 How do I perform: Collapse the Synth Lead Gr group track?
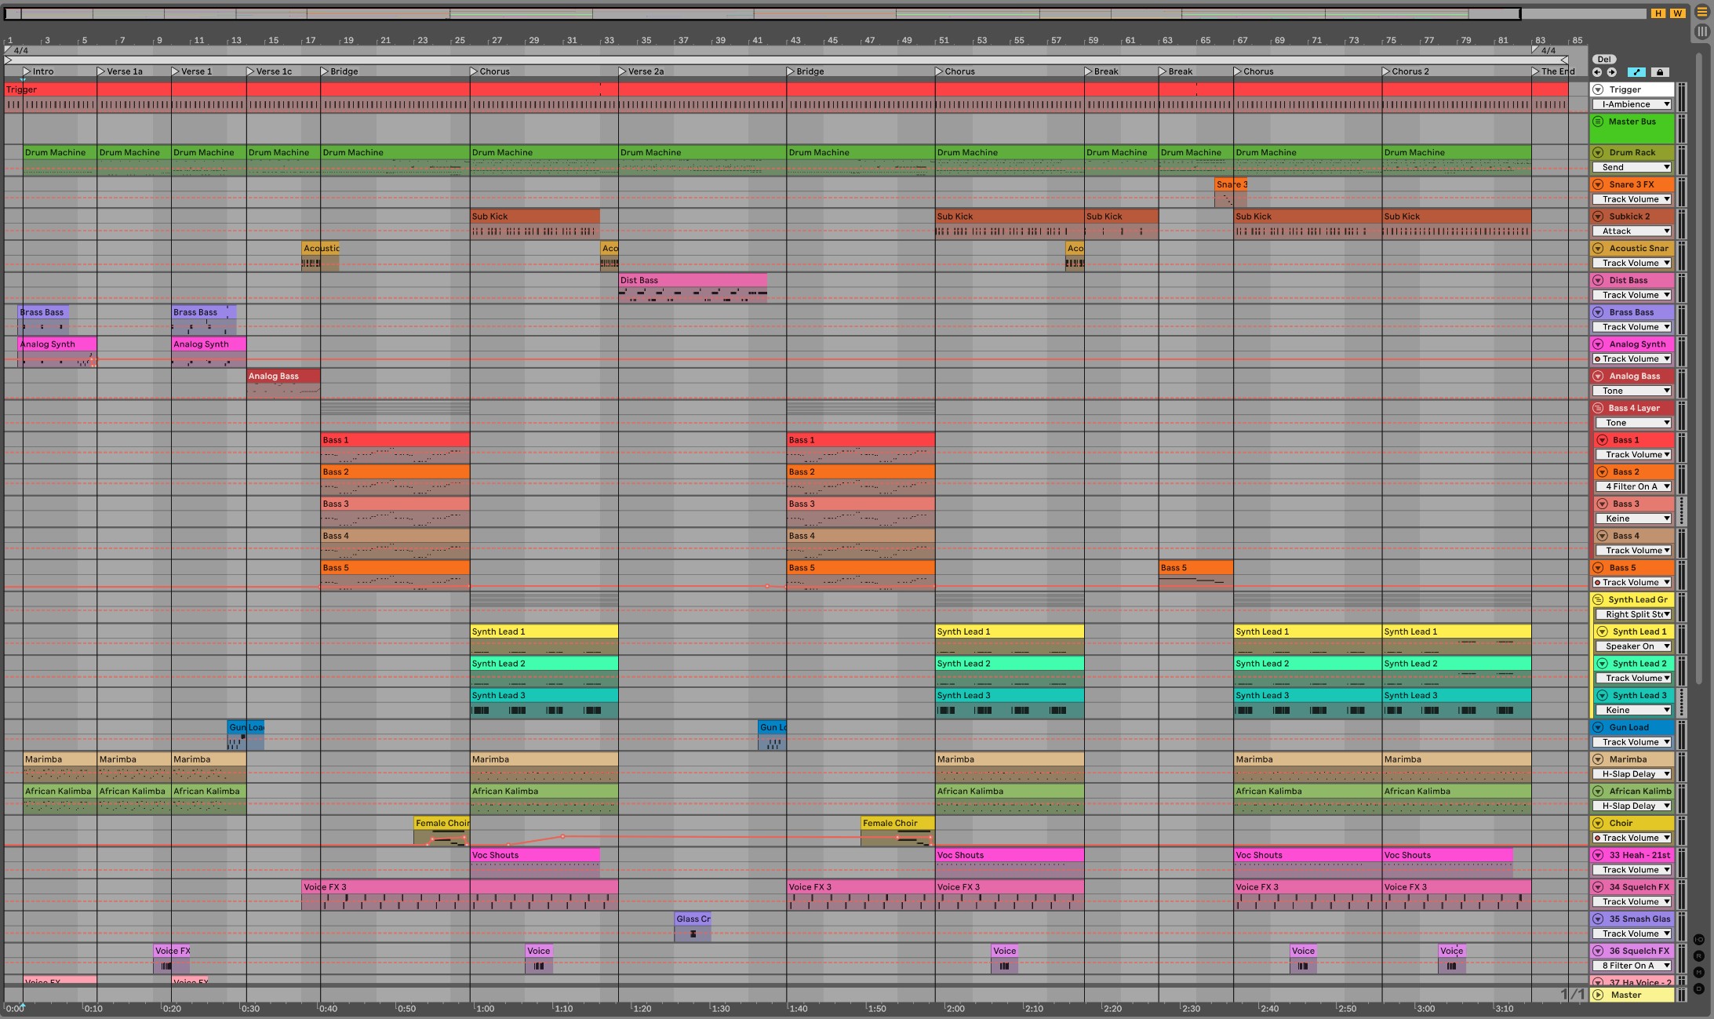click(1598, 600)
